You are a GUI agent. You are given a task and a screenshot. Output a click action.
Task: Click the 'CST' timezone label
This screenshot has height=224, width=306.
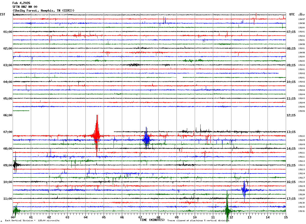(x=3, y=14)
